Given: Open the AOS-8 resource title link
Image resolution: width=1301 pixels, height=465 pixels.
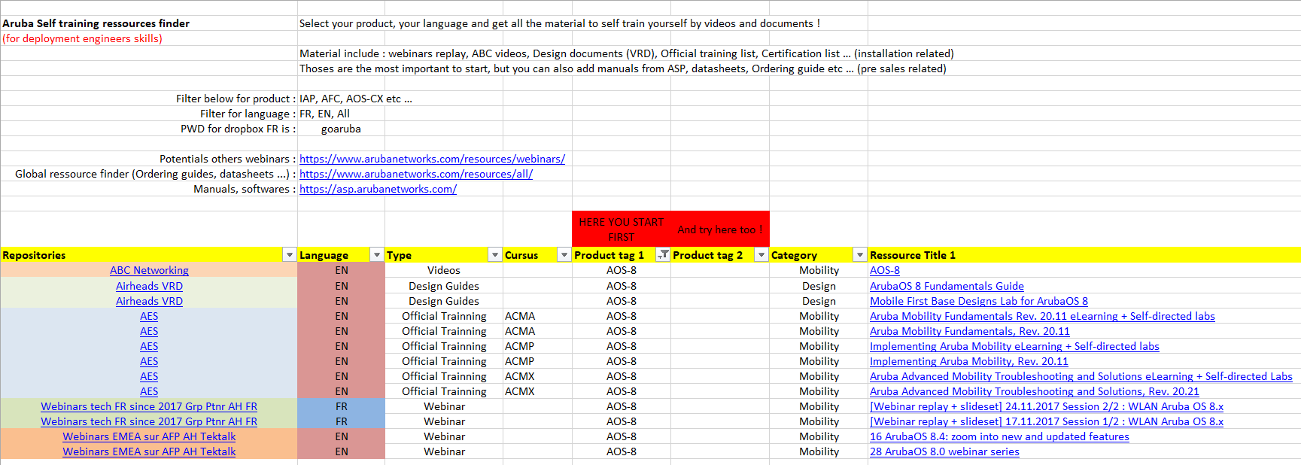Looking at the screenshot, I should 885,270.
